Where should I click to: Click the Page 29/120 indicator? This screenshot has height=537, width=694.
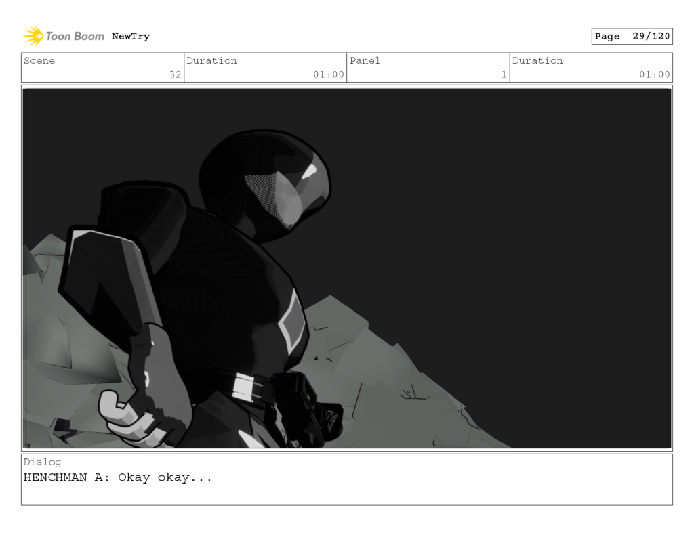pyautogui.click(x=632, y=36)
